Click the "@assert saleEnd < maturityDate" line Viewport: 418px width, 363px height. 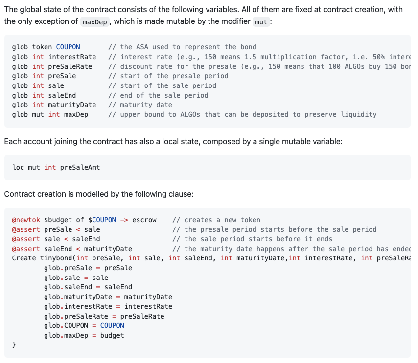(x=72, y=249)
